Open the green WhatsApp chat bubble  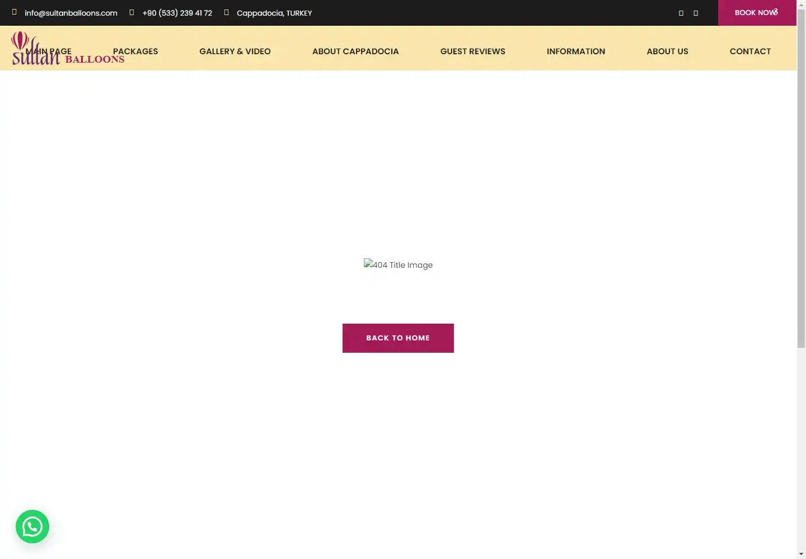click(32, 527)
